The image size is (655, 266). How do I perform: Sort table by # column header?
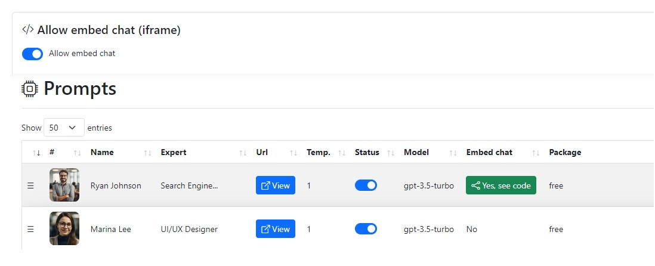coord(52,153)
